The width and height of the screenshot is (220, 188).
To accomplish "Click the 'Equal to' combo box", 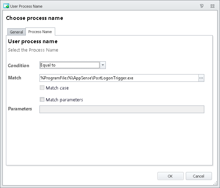I will [x=69, y=65].
